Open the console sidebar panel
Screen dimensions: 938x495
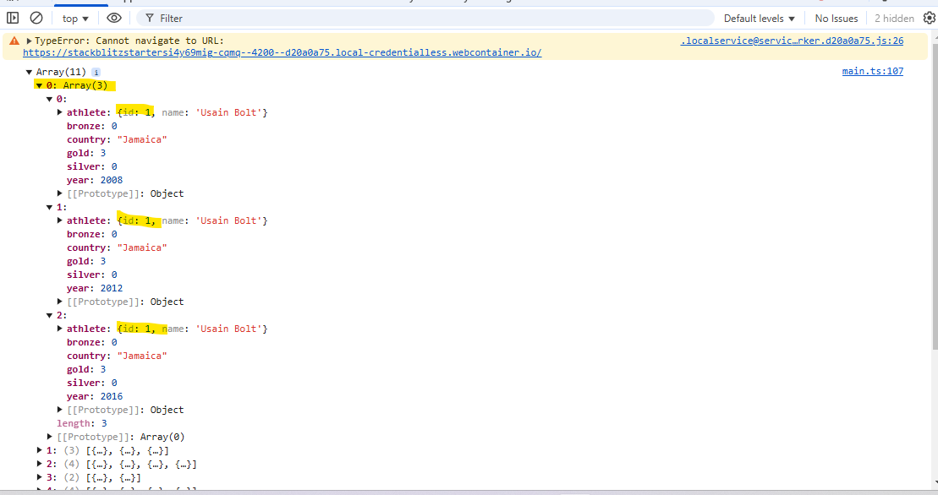click(x=12, y=17)
